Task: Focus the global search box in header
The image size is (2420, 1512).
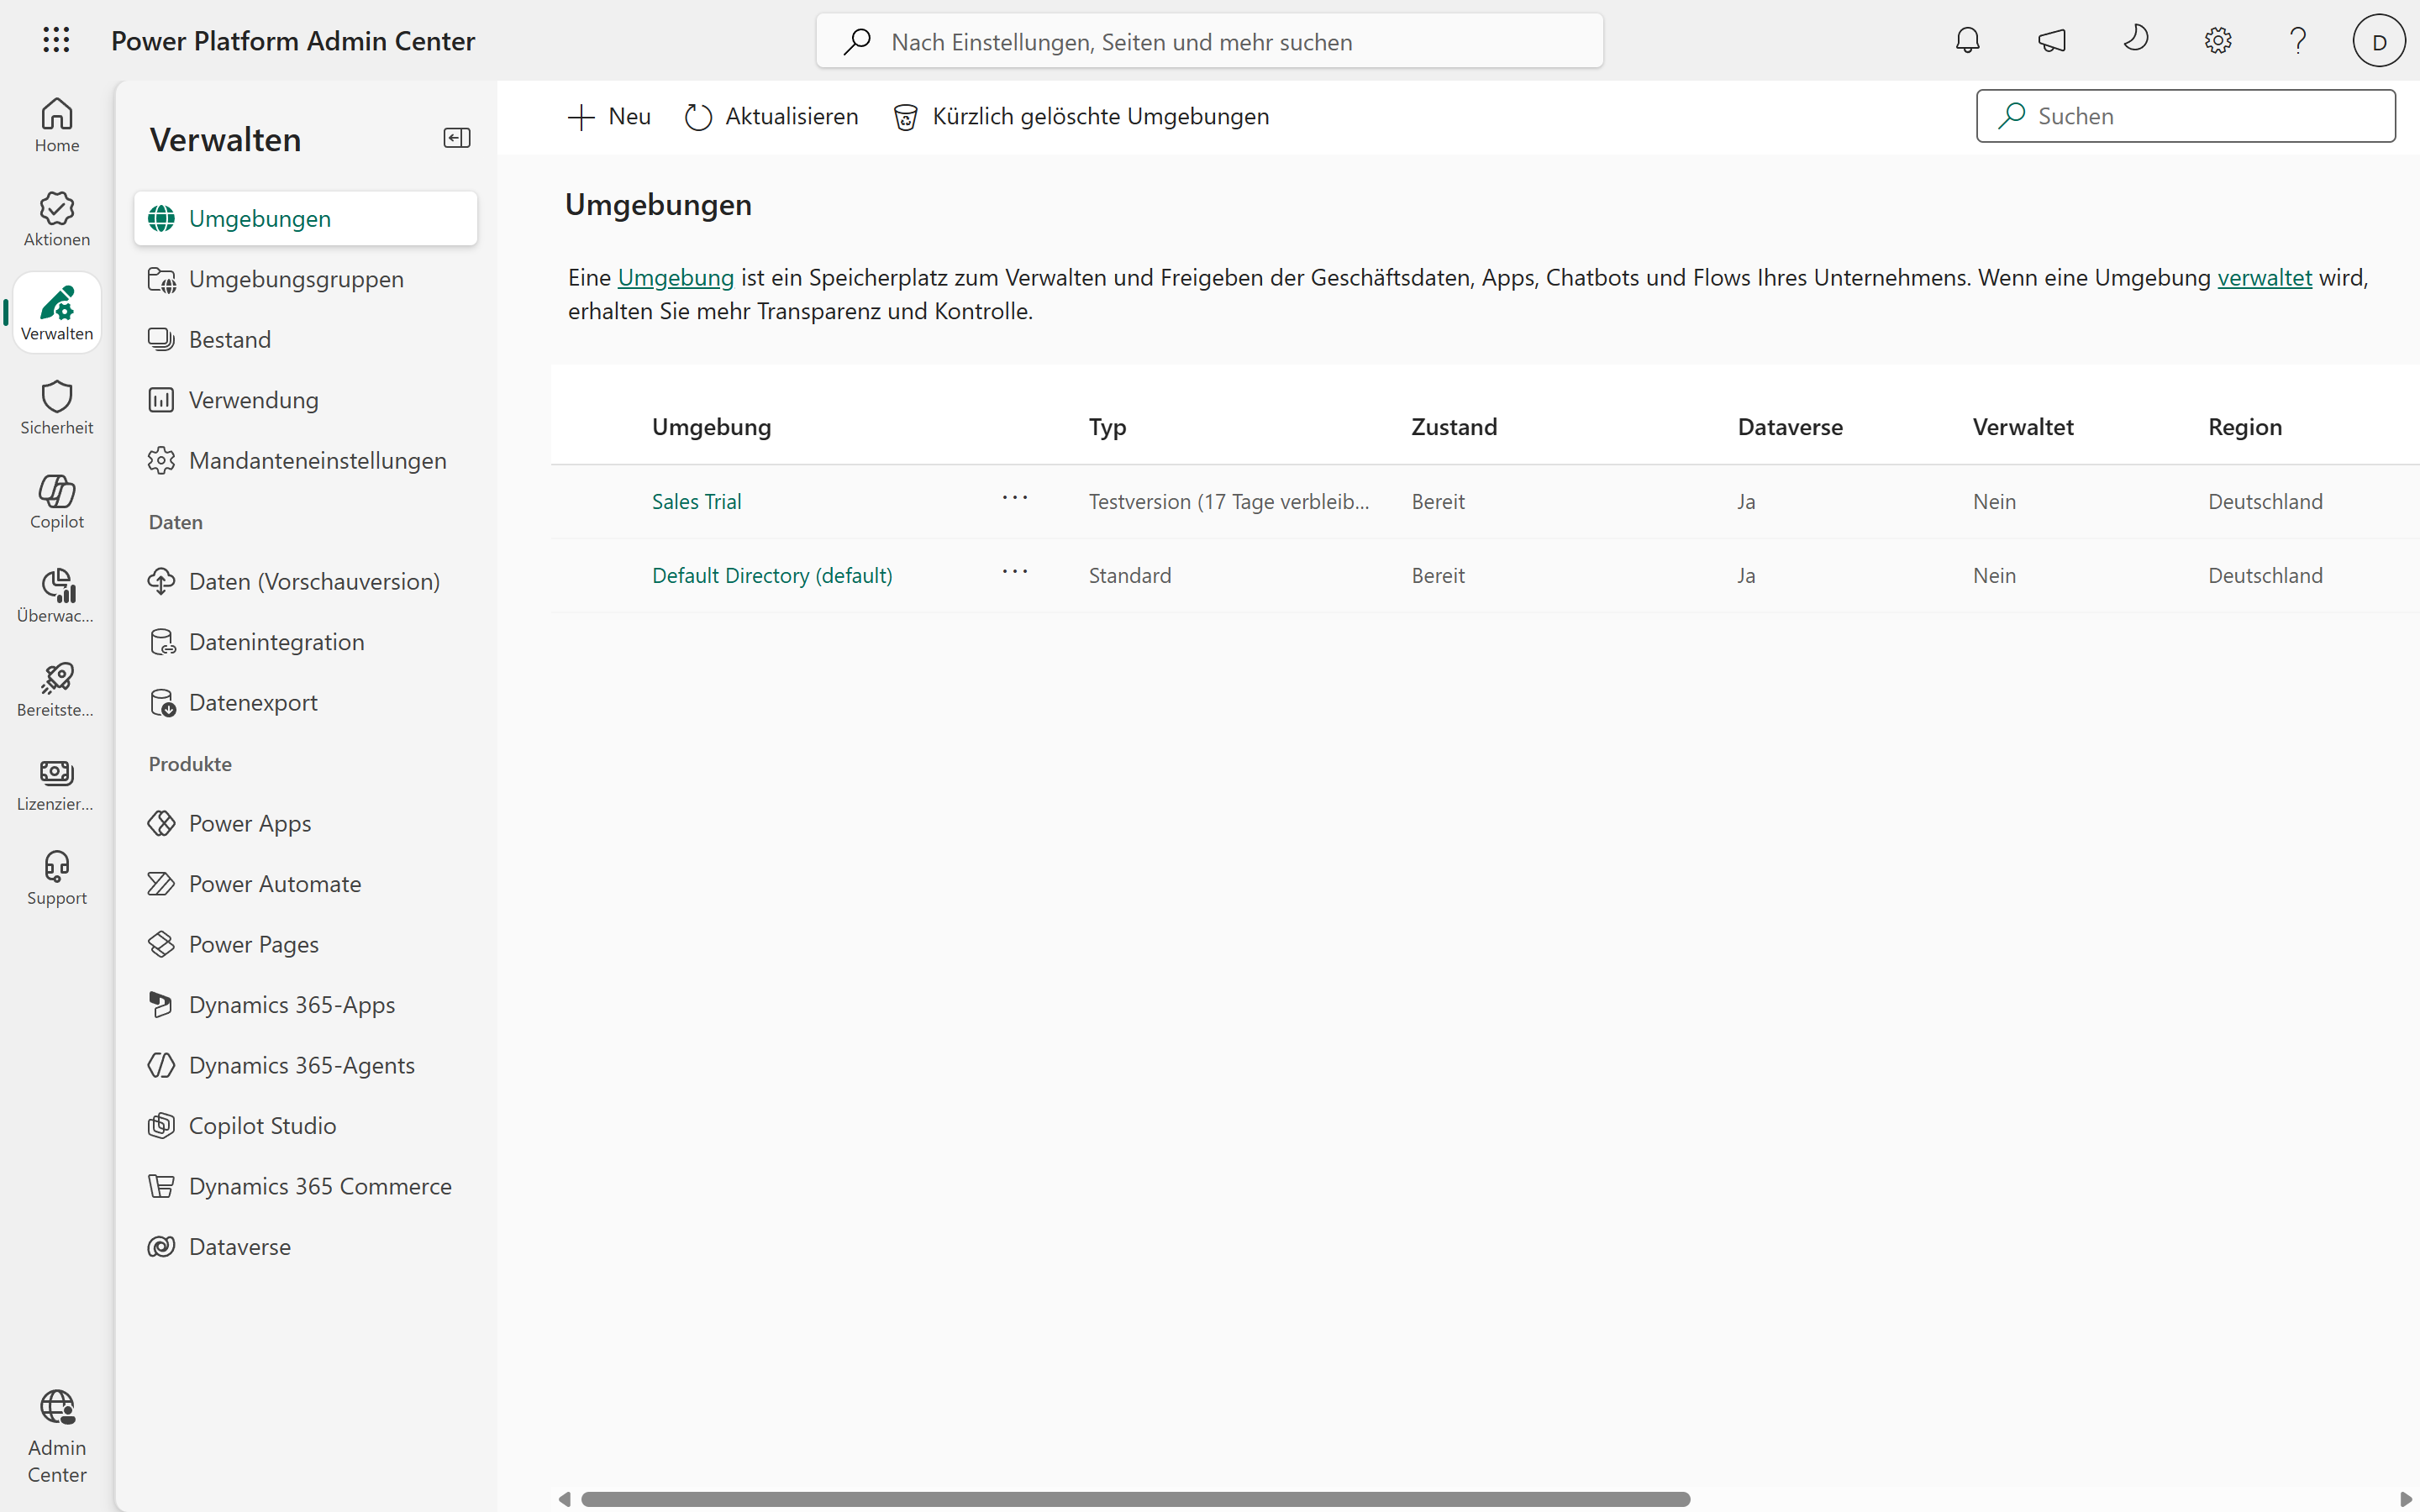Action: click(1209, 41)
